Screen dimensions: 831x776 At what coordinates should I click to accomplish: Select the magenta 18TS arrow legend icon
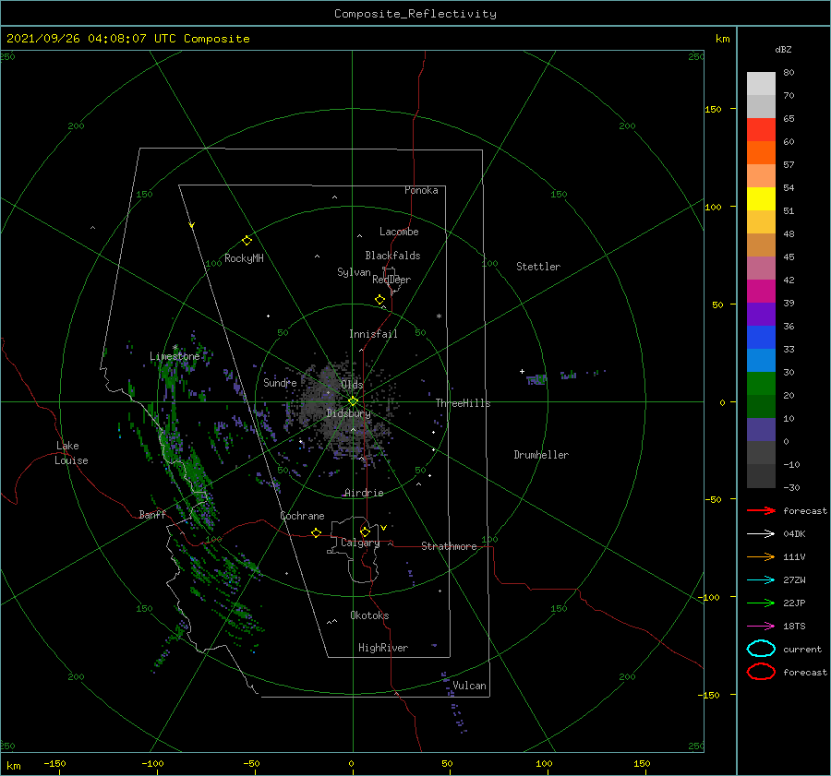coord(761,627)
